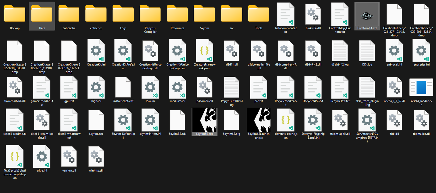Select the SkyrimSELauncher.exe icon
This screenshot has width=436, height=193.
[x=259, y=119]
